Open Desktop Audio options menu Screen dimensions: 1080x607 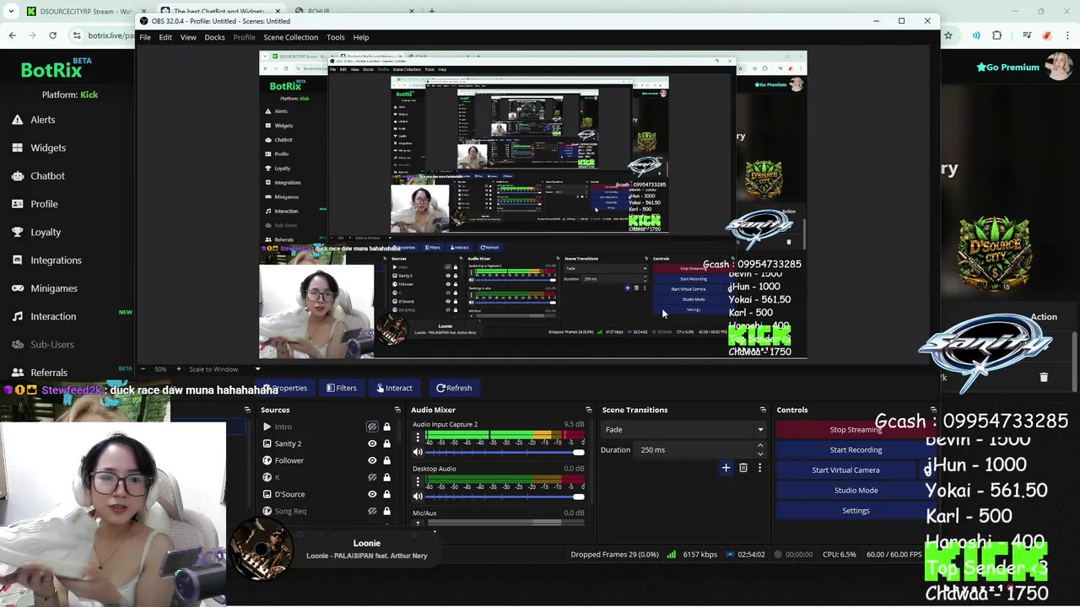click(418, 481)
